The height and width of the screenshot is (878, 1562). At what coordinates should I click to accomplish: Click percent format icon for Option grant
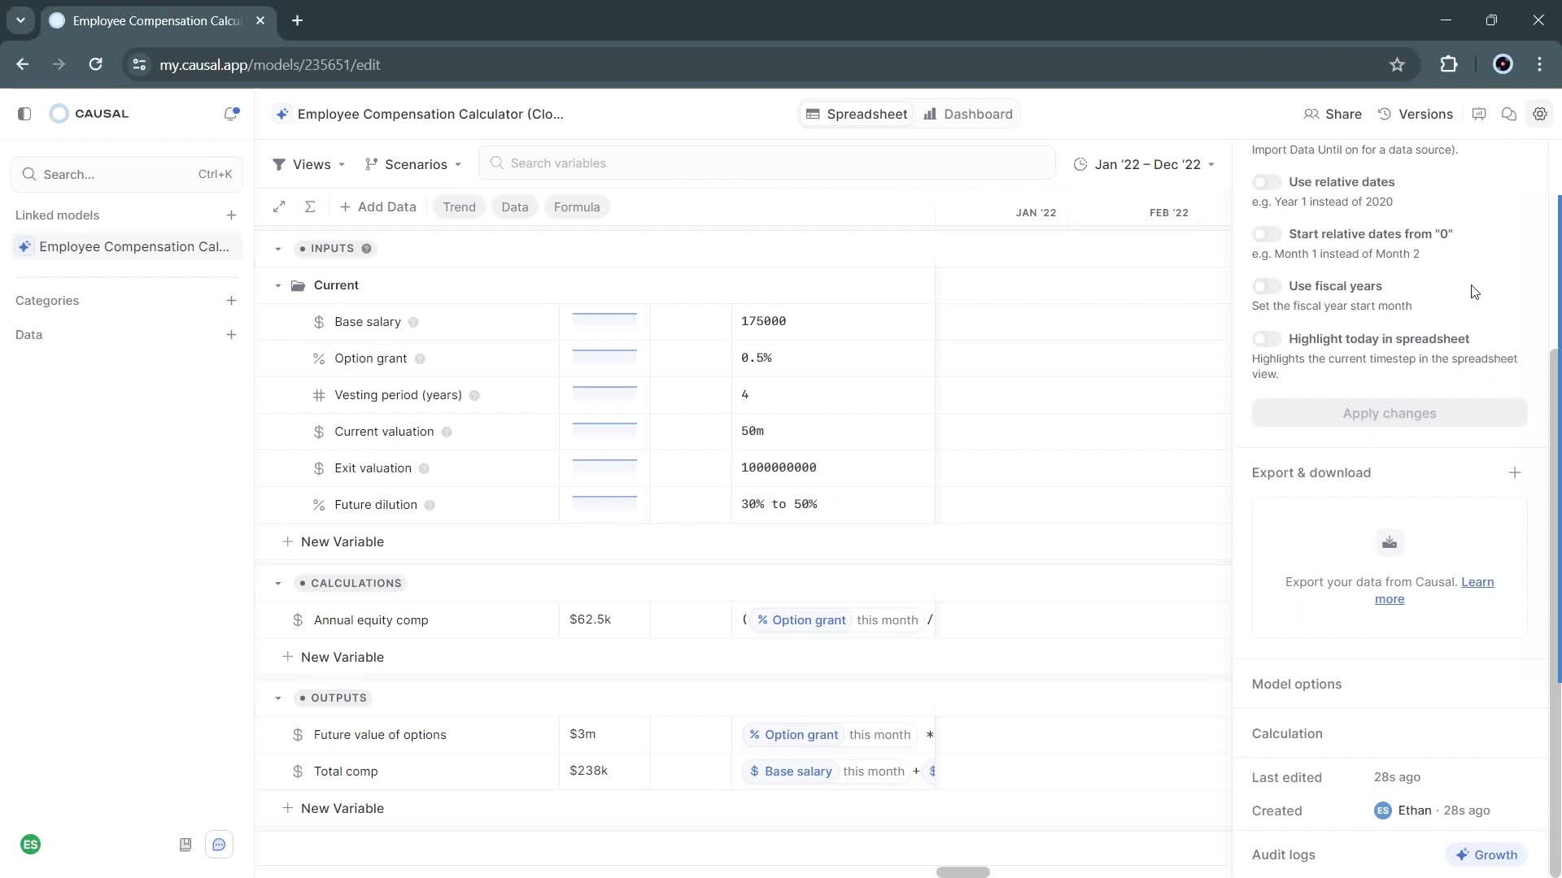point(319,359)
